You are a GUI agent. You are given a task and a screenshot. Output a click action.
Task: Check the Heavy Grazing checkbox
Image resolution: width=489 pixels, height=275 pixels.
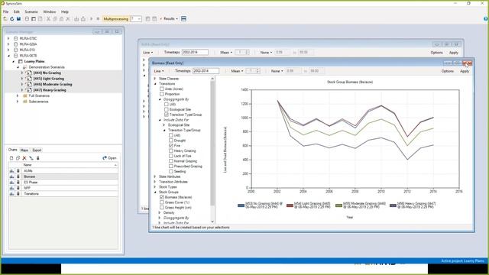[x=171, y=150]
